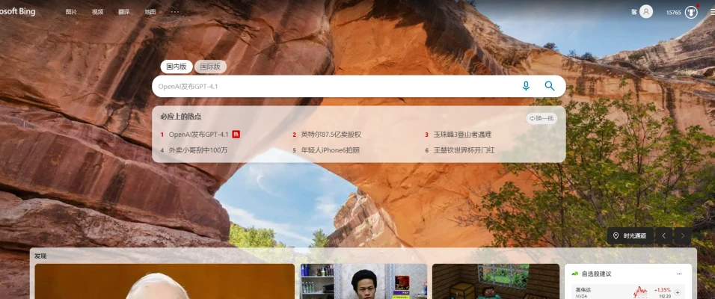Click the 英伟达 NVDA stock row
This screenshot has height=299, width=715.
pyautogui.click(x=628, y=292)
